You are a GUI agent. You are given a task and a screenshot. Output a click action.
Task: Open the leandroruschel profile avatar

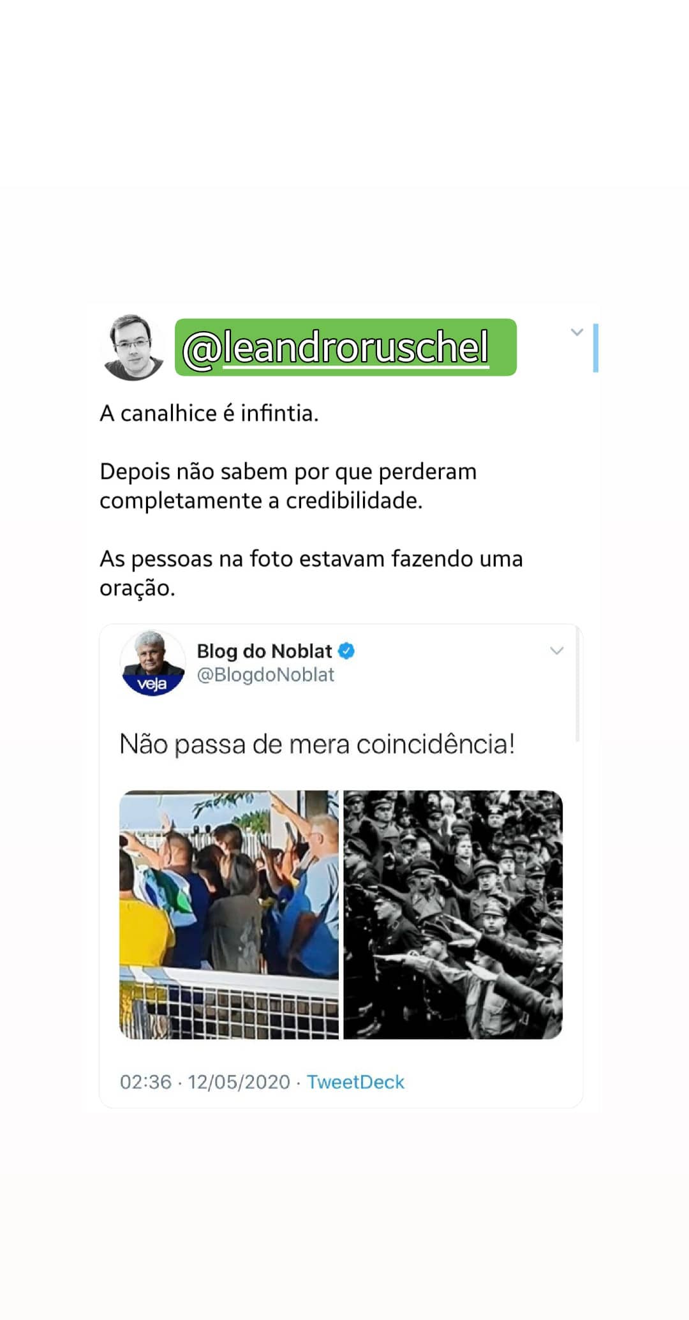[x=132, y=347]
